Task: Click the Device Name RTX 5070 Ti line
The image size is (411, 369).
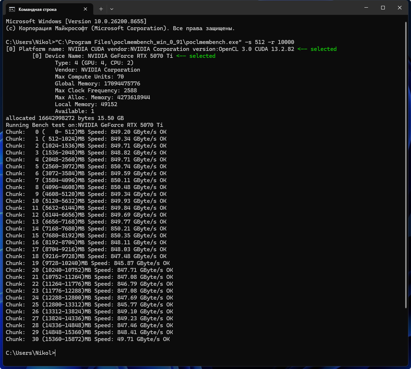Action: (x=124, y=56)
